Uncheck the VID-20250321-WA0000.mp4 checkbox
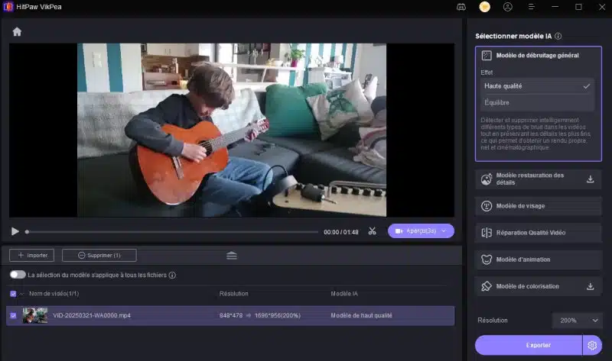 [x=13, y=315]
